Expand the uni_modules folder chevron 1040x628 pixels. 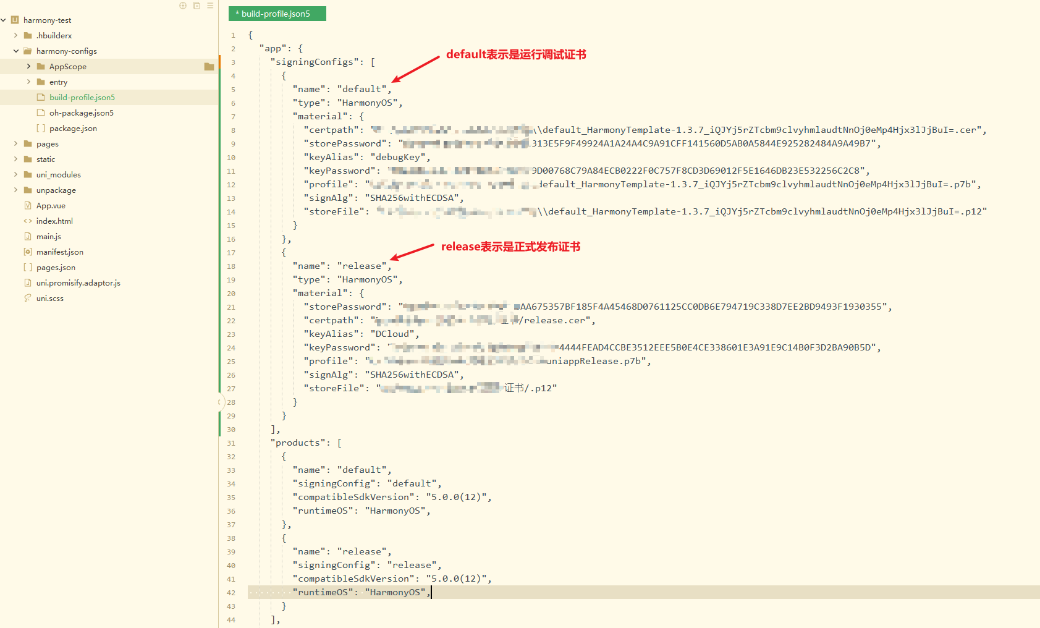(x=16, y=175)
